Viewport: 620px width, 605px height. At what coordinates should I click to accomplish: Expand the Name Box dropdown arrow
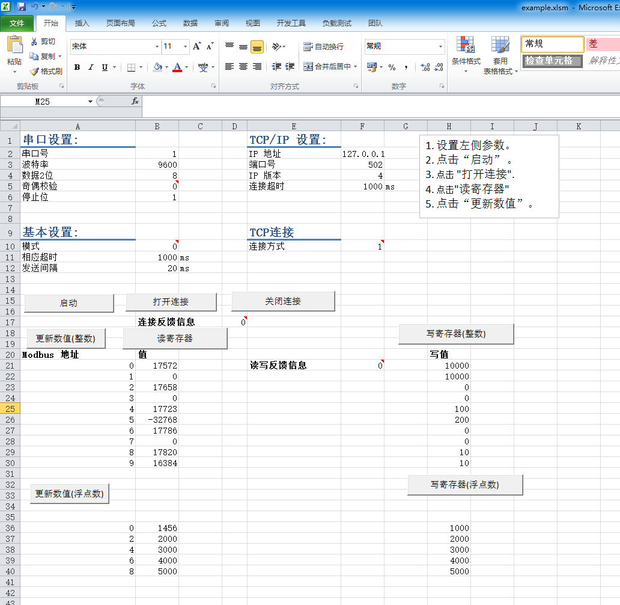(x=90, y=102)
